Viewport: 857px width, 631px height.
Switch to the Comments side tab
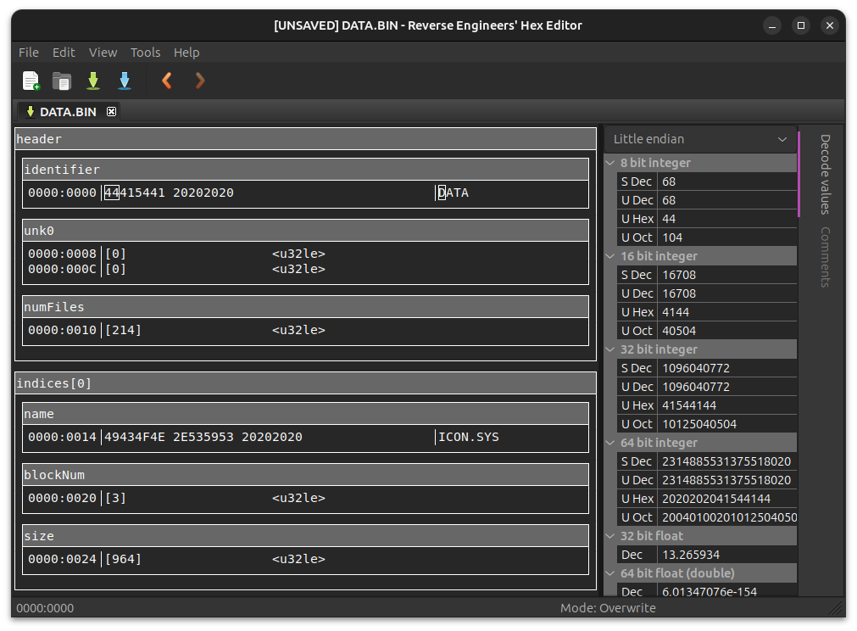825,257
